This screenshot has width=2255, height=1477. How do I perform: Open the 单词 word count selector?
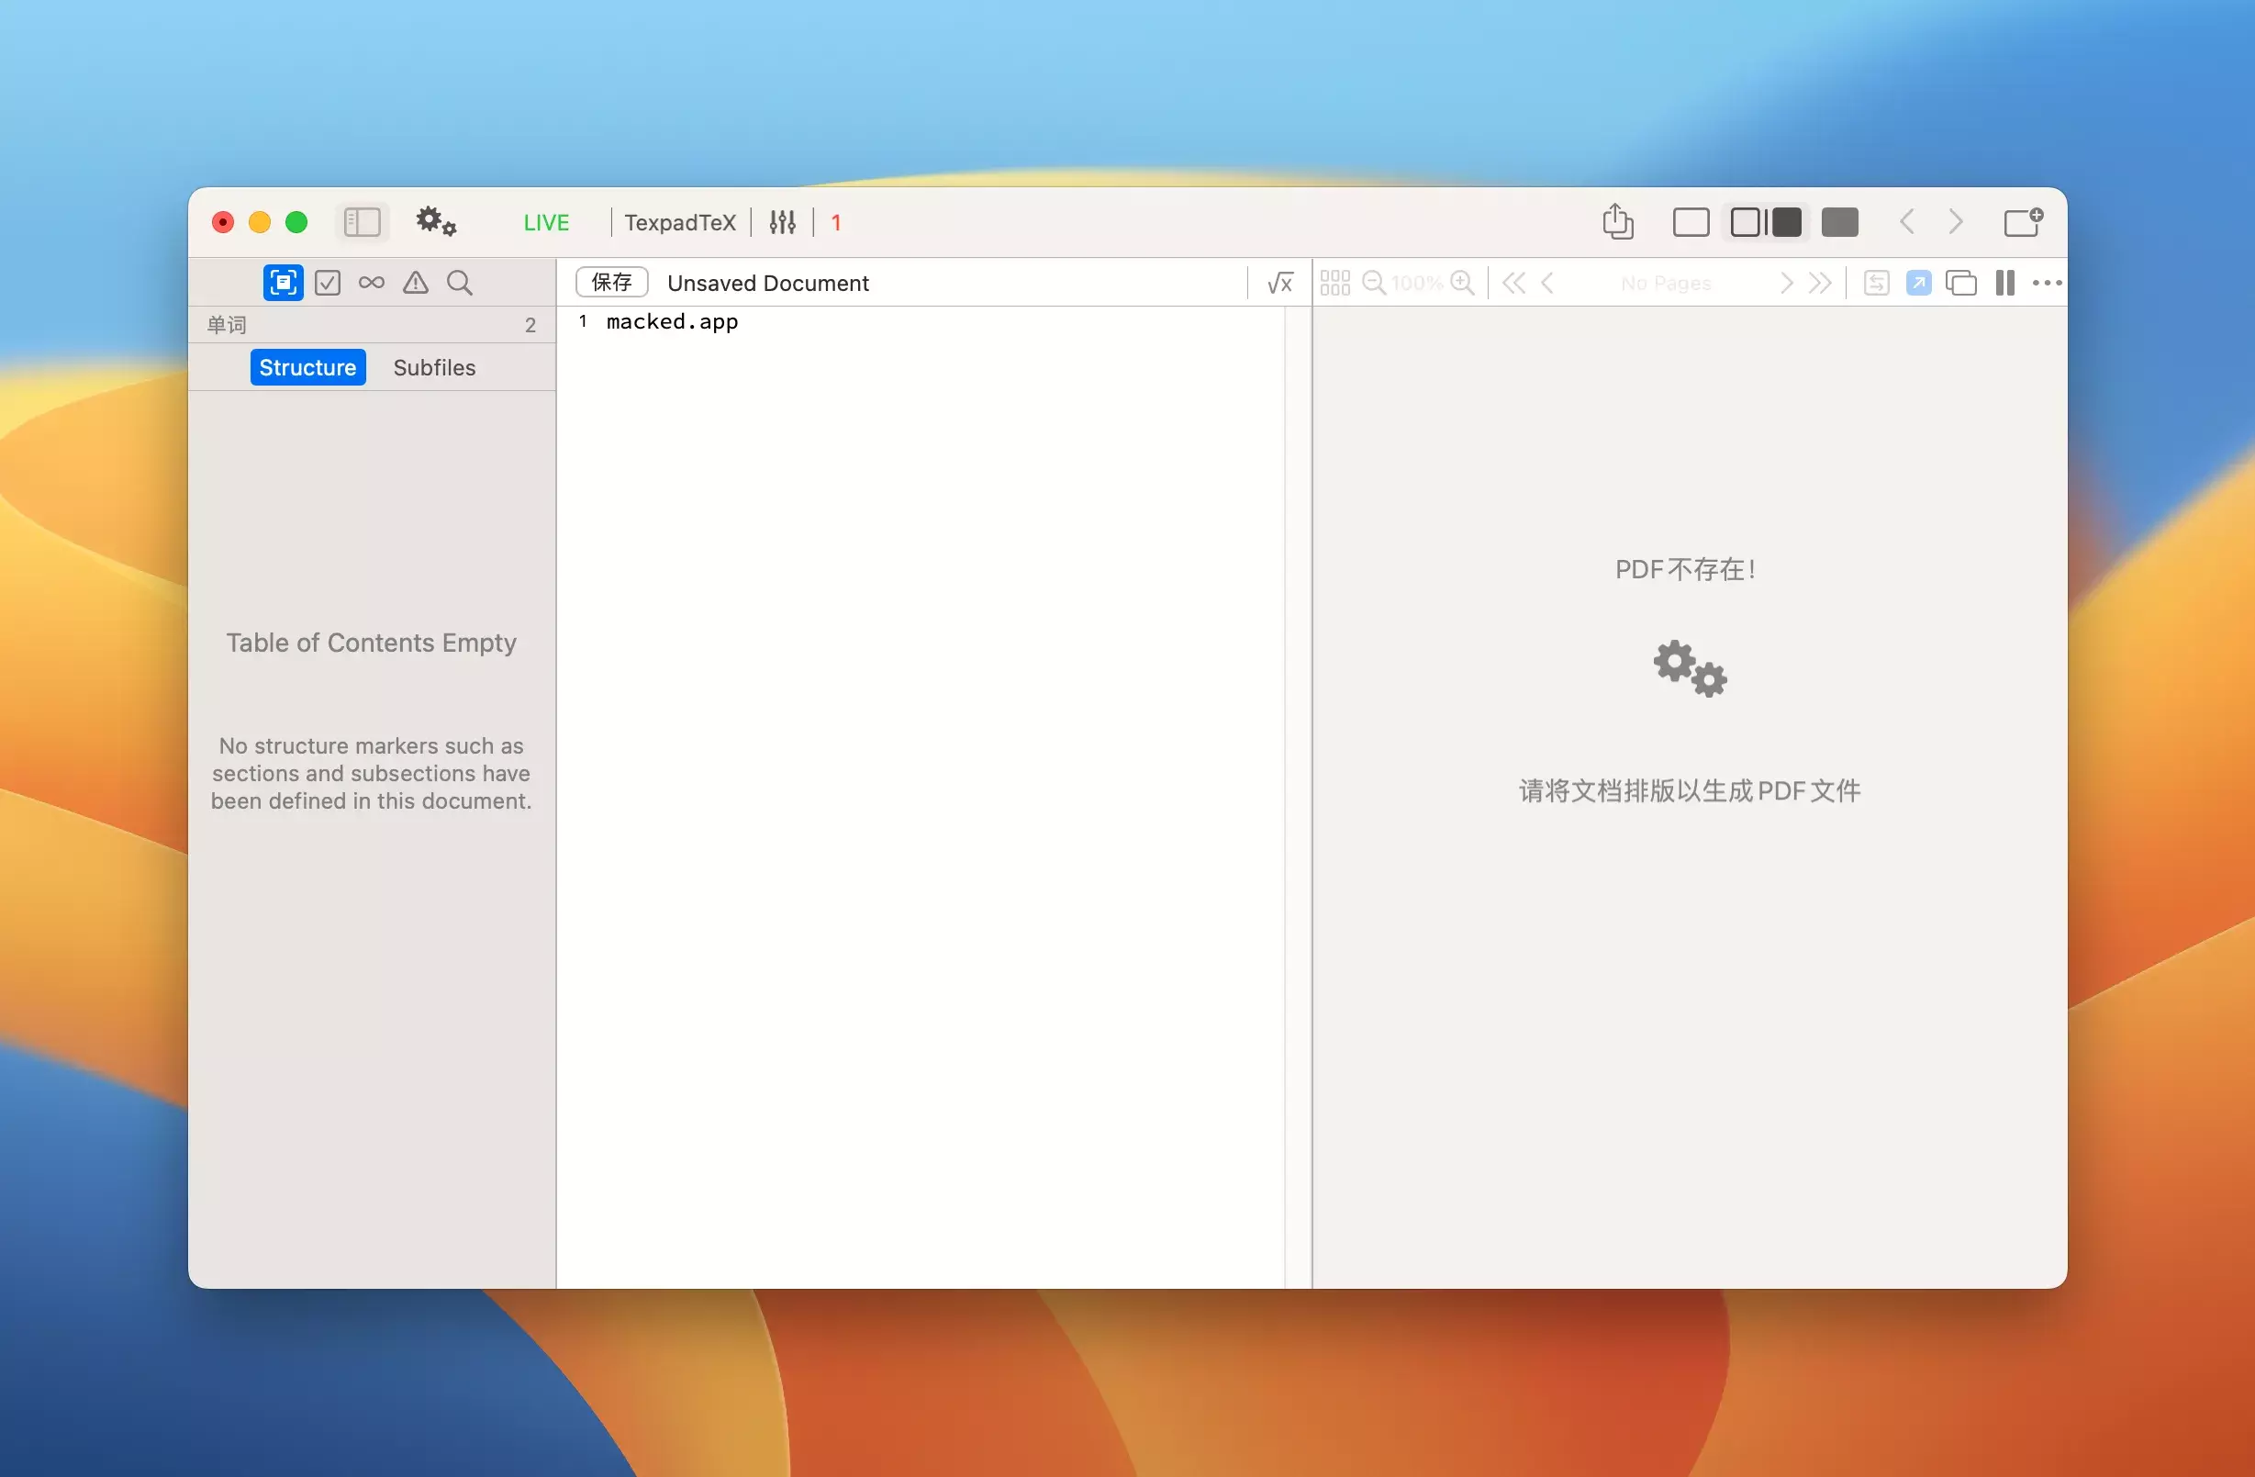click(228, 325)
